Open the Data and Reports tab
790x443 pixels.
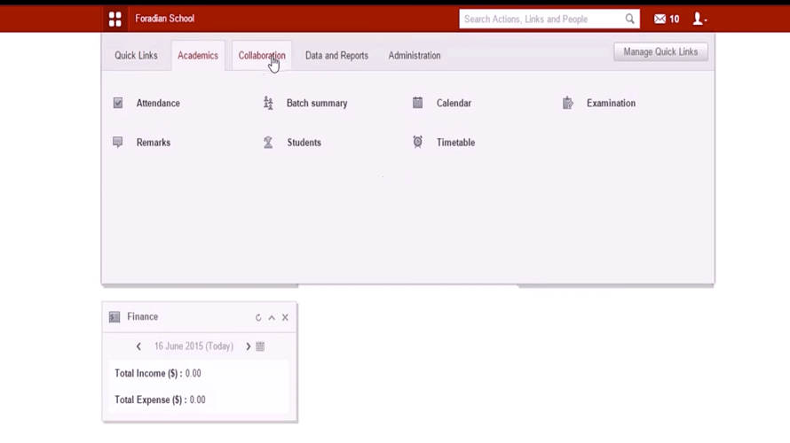[336, 55]
